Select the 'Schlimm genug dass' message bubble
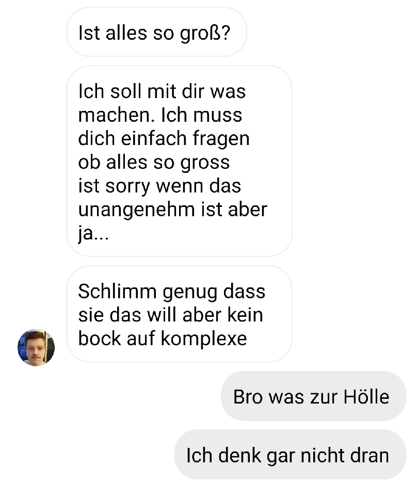The width and height of the screenshot is (418, 484). pyautogui.click(x=180, y=314)
